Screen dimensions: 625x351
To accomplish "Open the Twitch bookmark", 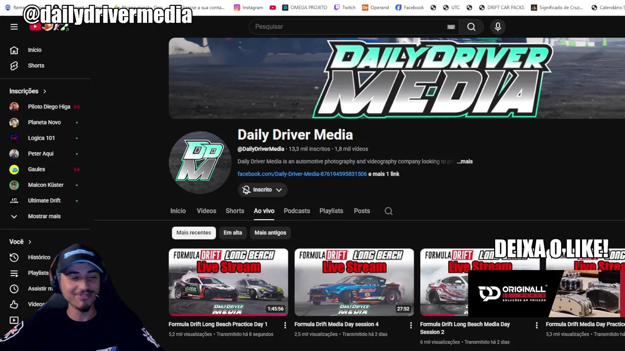I will (x=345, y=7).
